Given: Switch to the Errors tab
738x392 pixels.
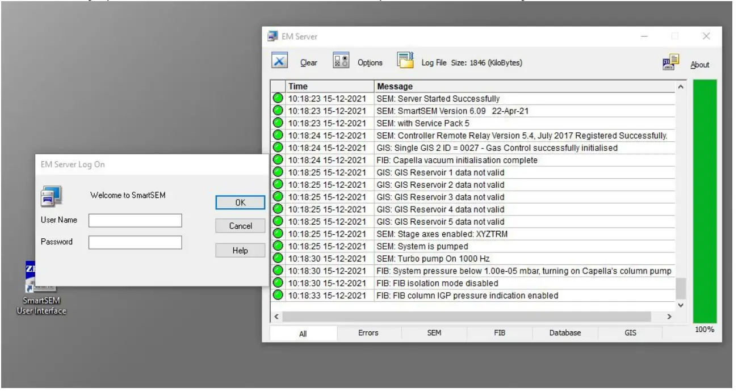Looking at the screenshot, I should tap(368, 333).
